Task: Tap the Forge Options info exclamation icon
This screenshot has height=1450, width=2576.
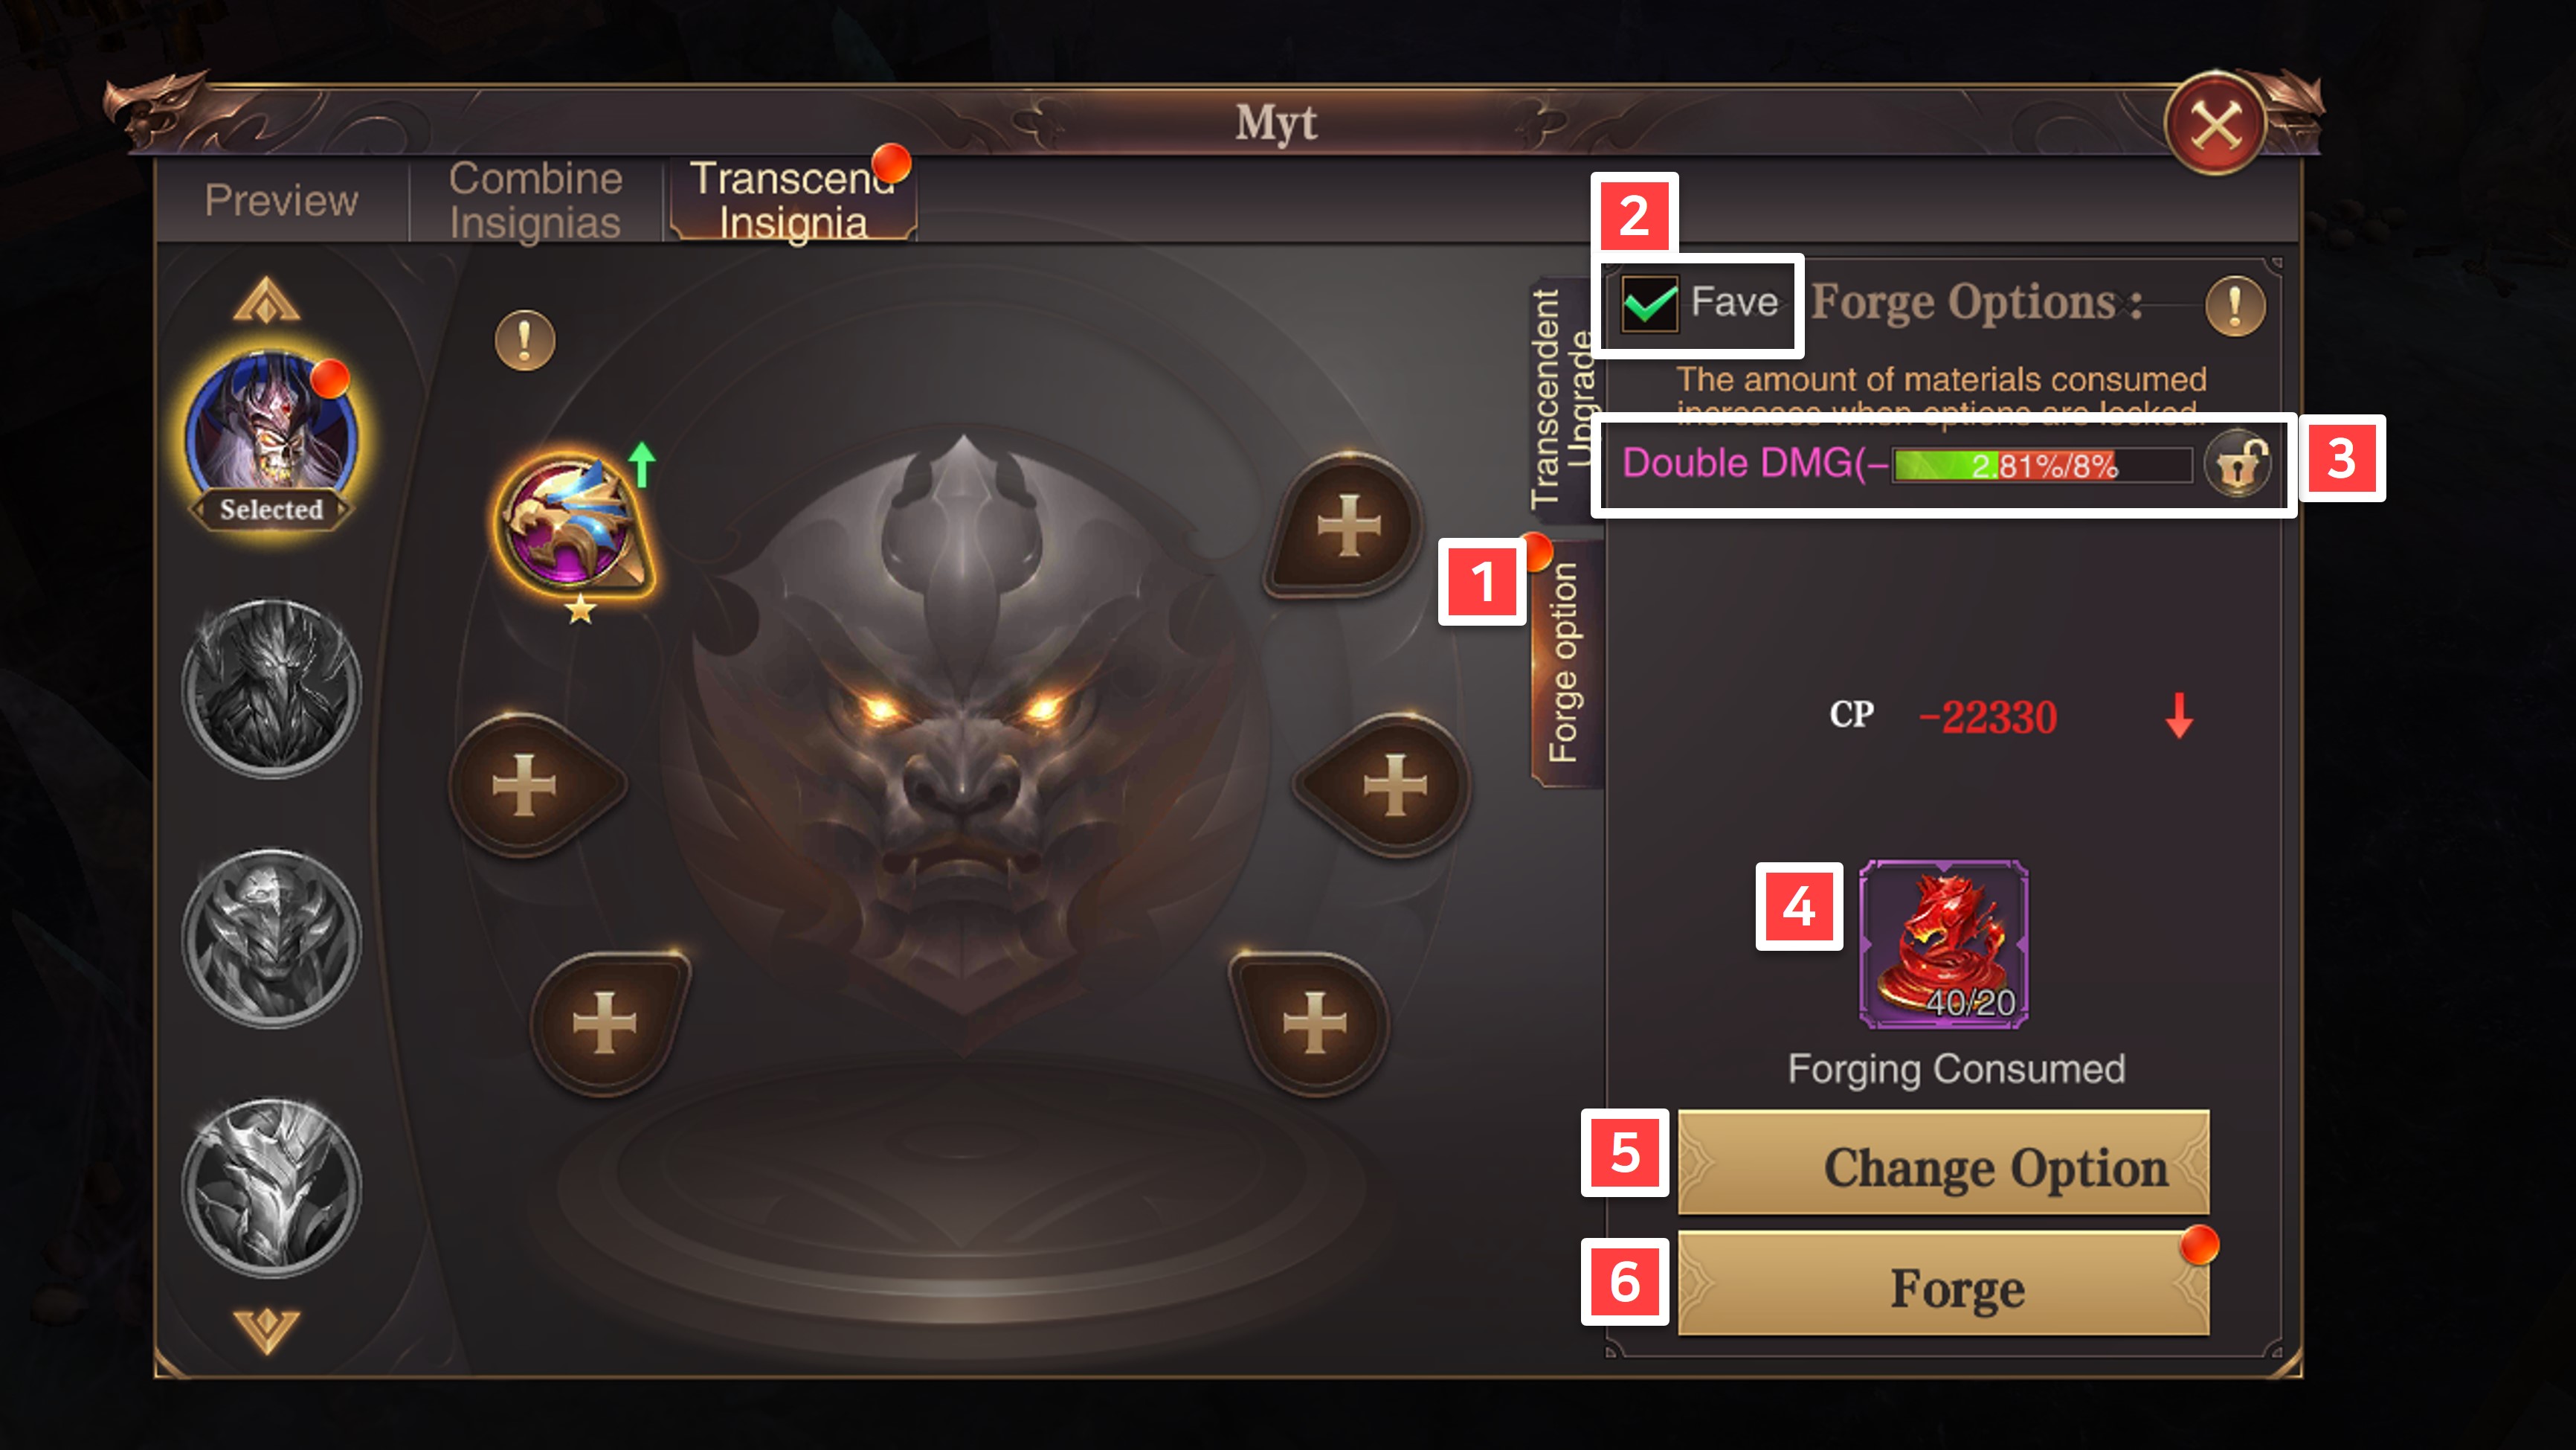Action: pyautogui.click(x=2235, y=305)
